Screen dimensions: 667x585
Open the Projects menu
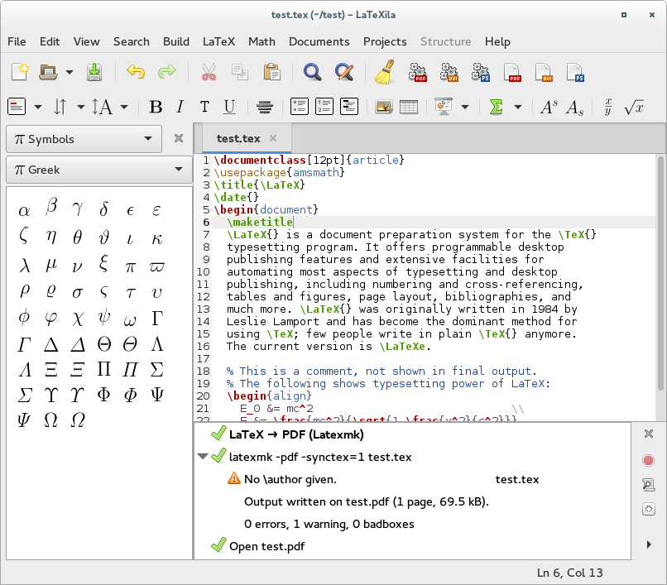pos(385,41)
